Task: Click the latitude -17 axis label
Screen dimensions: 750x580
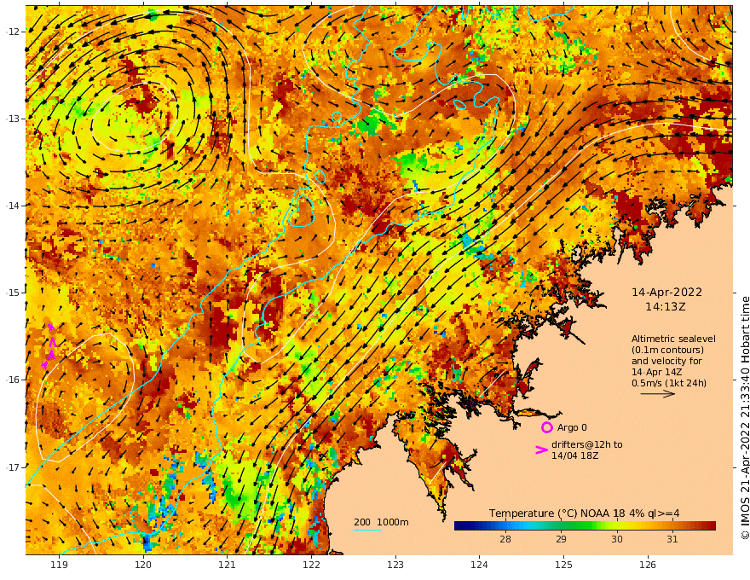Action: coord(13,467)
